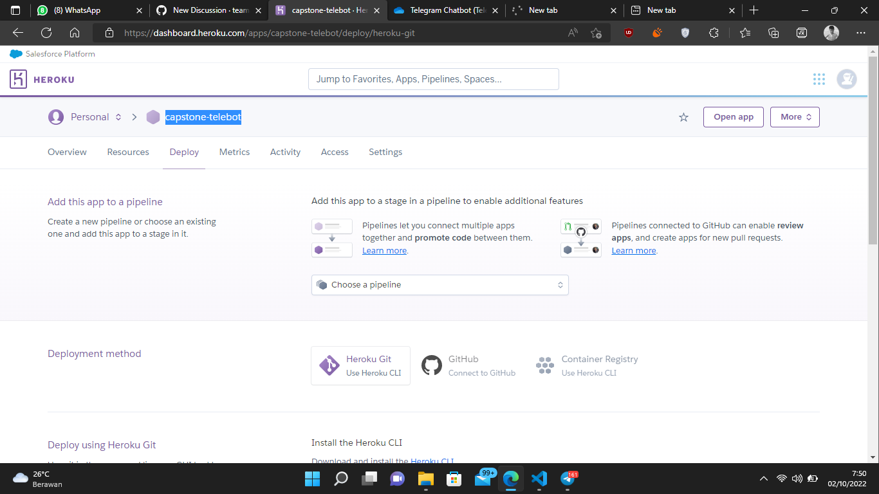
Task: Click the Container Registry icon
Action: pos(544,365)
